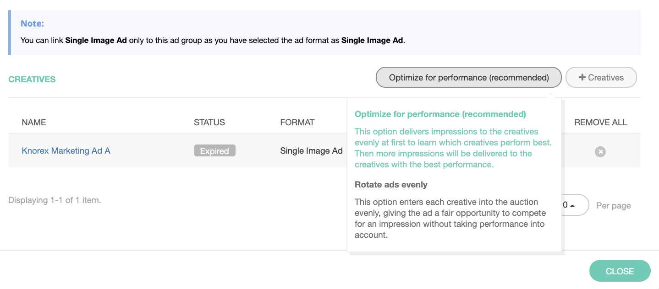This screenshot has width=659, height=289.
Task: Click REMOVE ALL column header
Action: pyautogui.click(x=600, y=122)
